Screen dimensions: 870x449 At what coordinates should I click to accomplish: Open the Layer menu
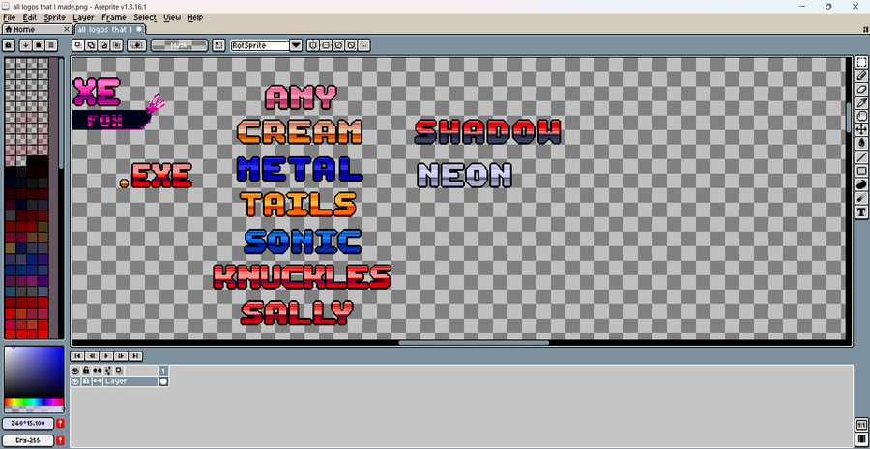(x=83, y=17)
